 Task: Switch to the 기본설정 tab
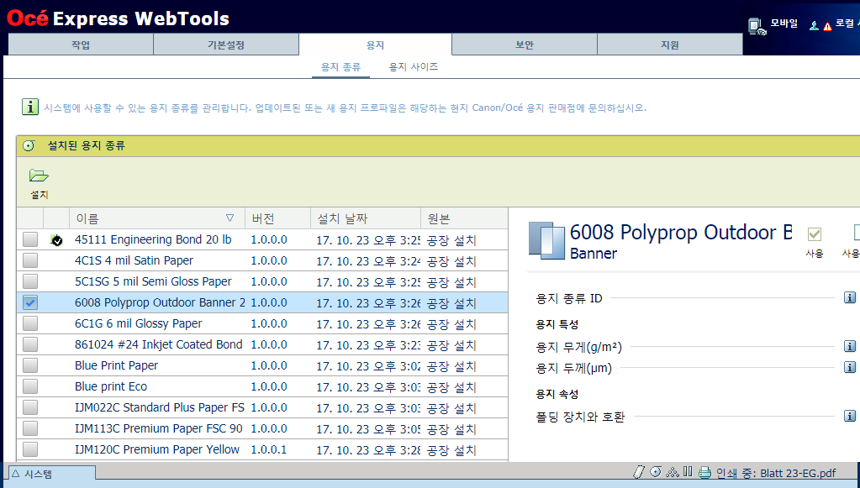226,45
